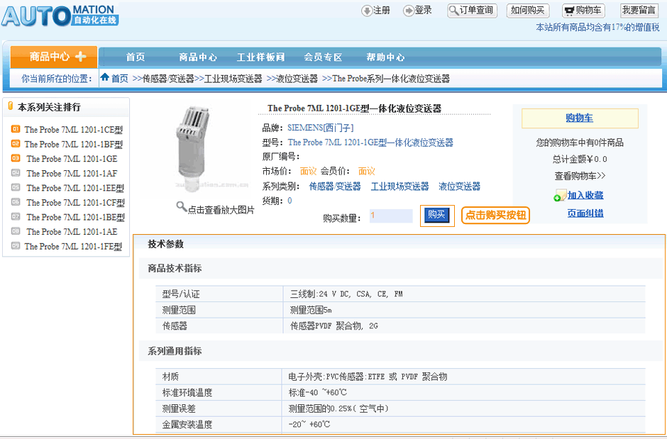The height and width of the screenshot is (439, 667).
Task: Open ranked item The Probe 7ML 1201-1AF
Action: click(x=72, y=173)
